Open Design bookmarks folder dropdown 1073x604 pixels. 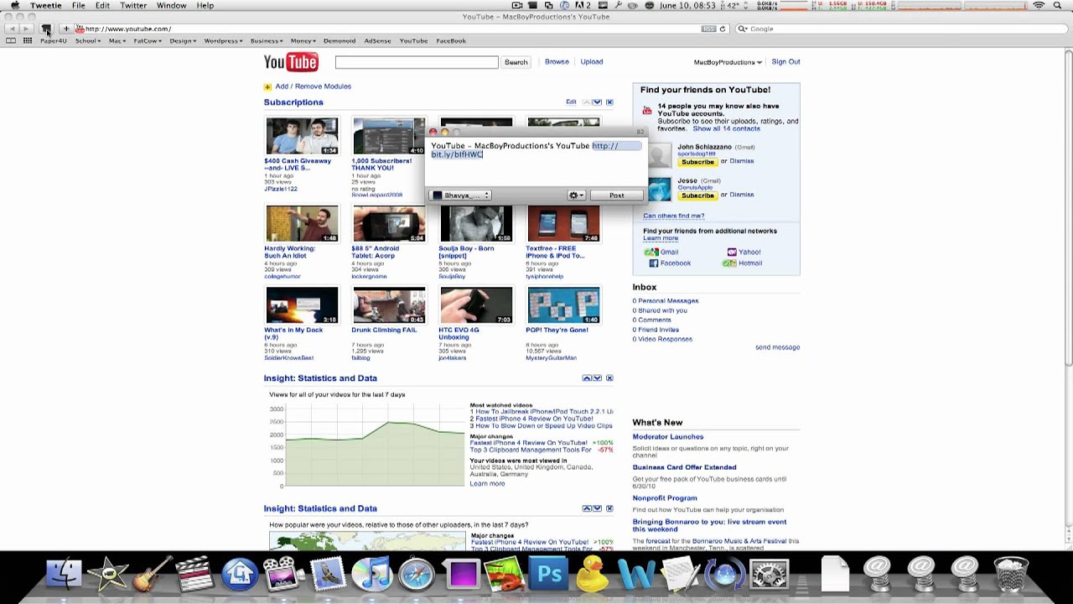click(x=183, y=40)
